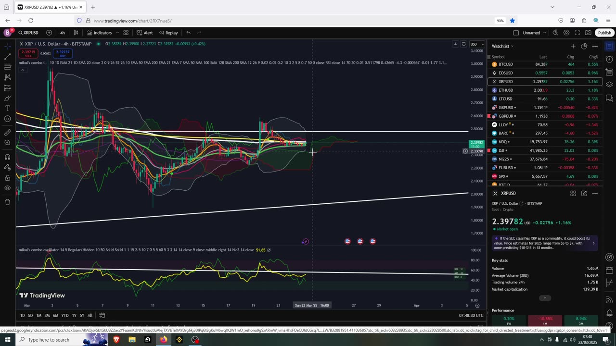
Task: Start bar Replay mode
Action: [x=168, y=33]
